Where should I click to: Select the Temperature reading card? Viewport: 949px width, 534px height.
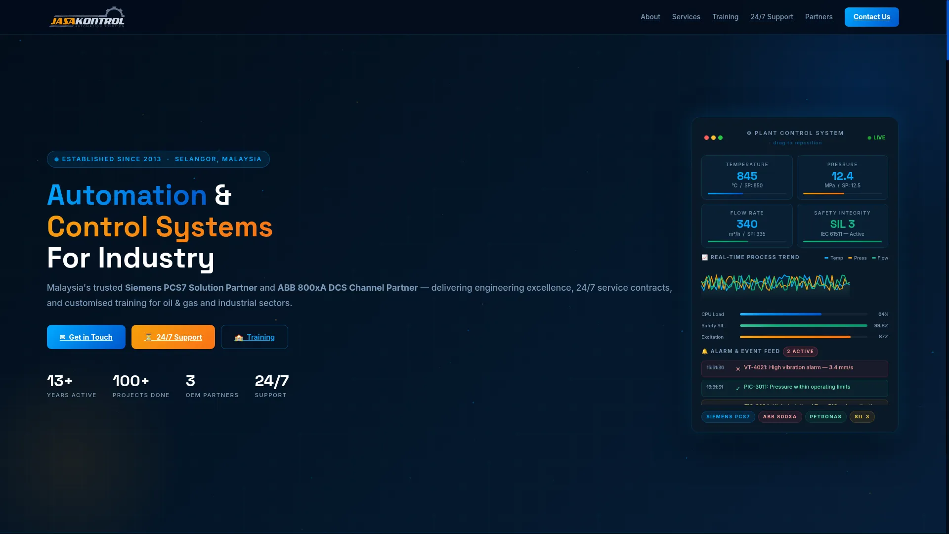click(x=747, y=178)
